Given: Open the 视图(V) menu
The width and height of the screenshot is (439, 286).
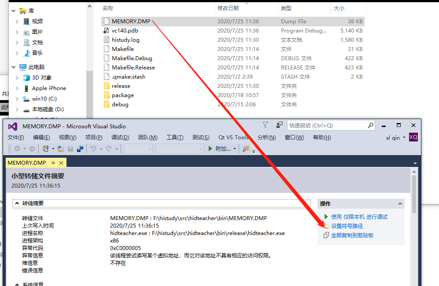Looking at the screenshot, I should [67, 138].
